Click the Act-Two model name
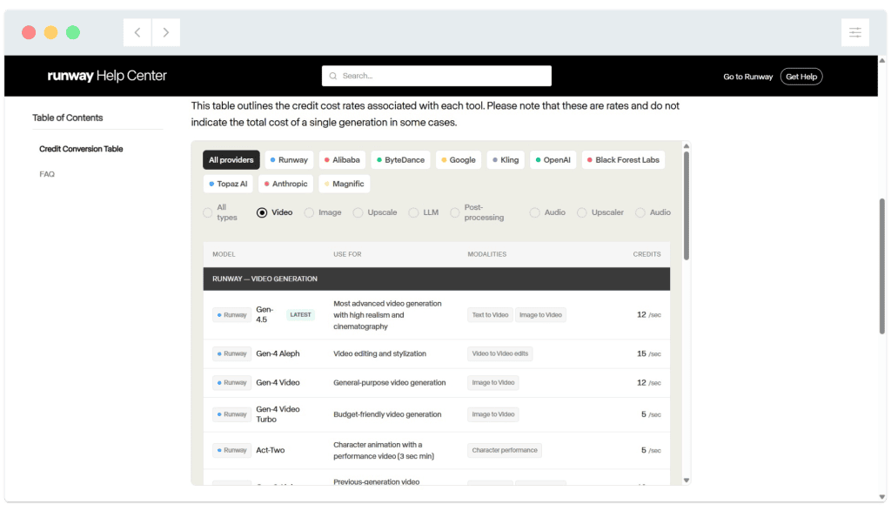The height and width of the screenshot is (511, 891). click(271, 450)
